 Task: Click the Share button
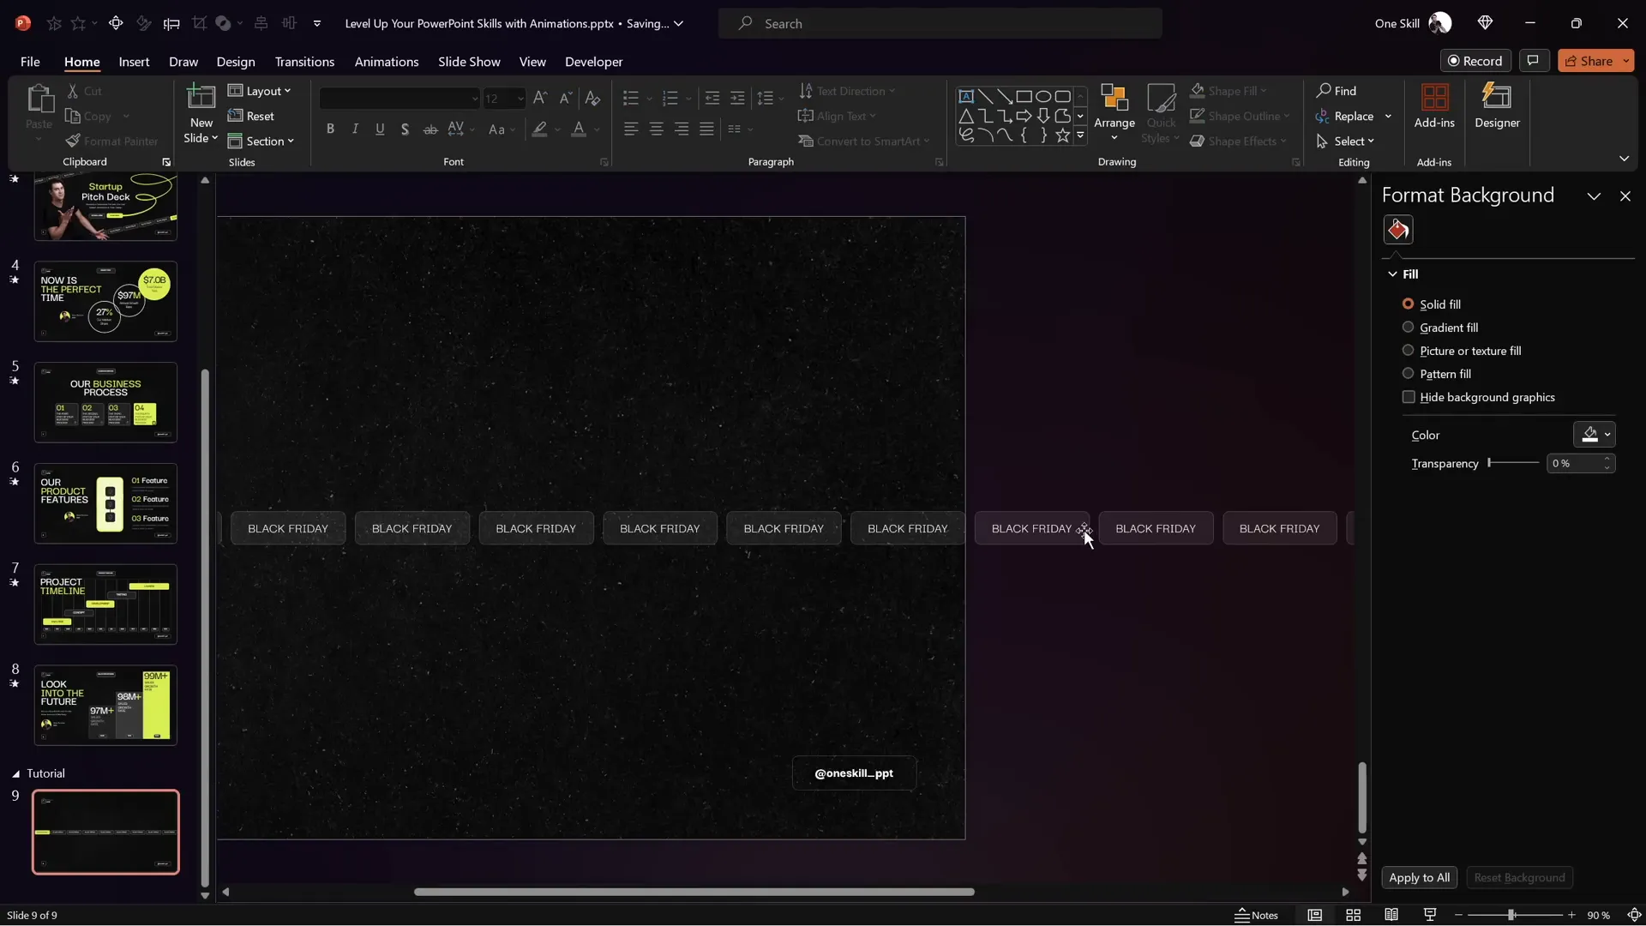pos(1588,61)
